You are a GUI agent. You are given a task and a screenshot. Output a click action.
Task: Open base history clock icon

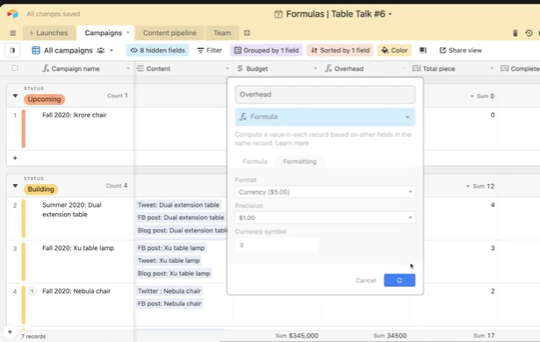click(529, 33)
